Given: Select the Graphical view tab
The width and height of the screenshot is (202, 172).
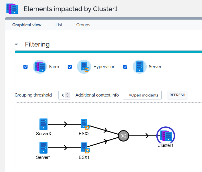Looking at the screenshot, I should (27, 25).
